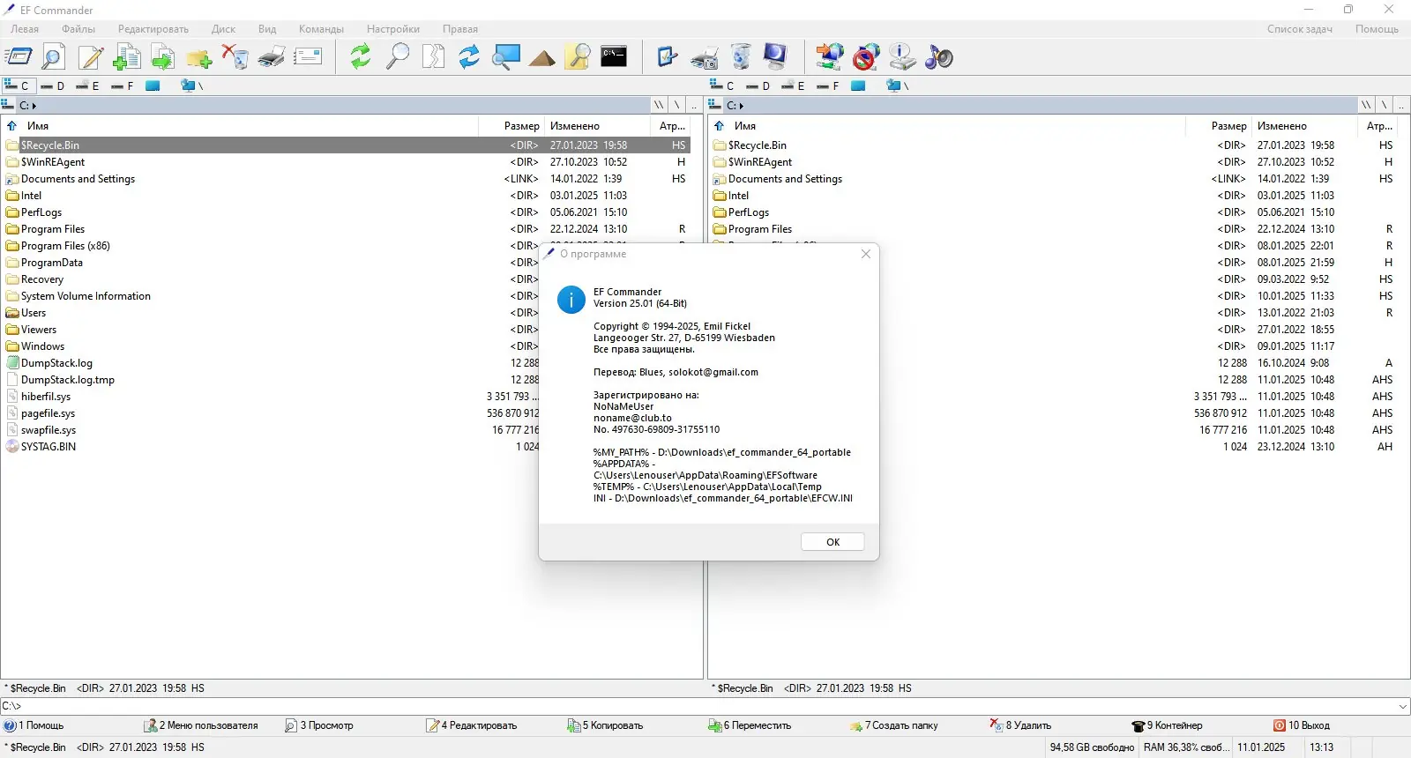Viewport: 1411px width, 758px height.
Task: Click the delete files toolbar icon
Action: click(x=235, y=57)
